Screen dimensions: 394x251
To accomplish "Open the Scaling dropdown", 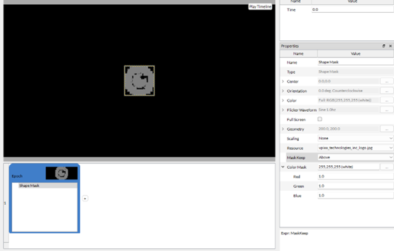I will [355, 139].
